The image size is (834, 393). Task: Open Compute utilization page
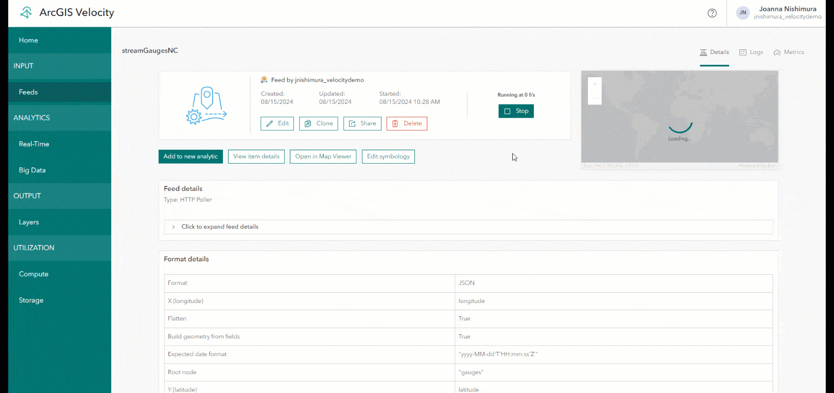coord(60,274)
